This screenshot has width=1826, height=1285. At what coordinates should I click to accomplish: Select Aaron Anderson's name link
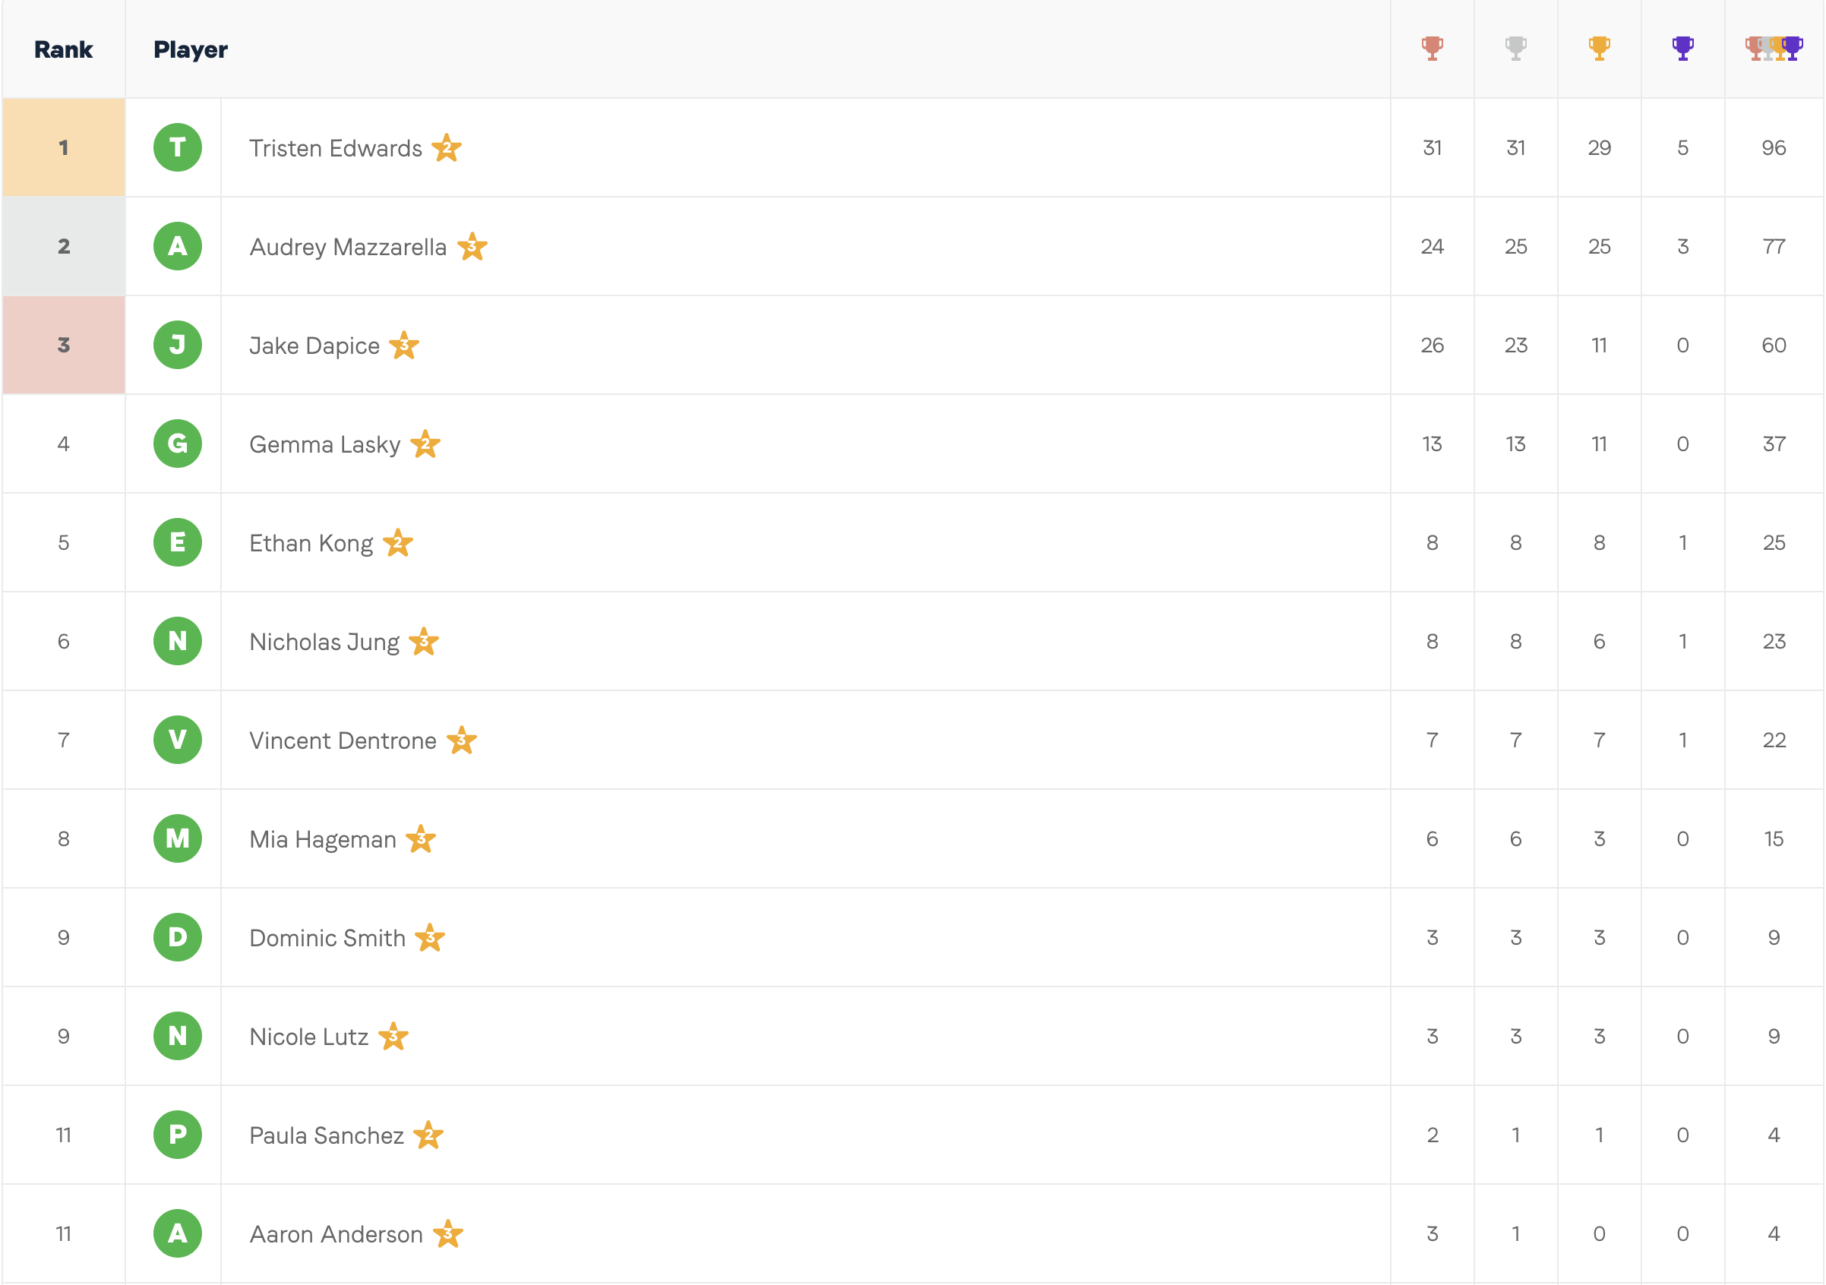pyautogui.click(x=336, y=1234)
